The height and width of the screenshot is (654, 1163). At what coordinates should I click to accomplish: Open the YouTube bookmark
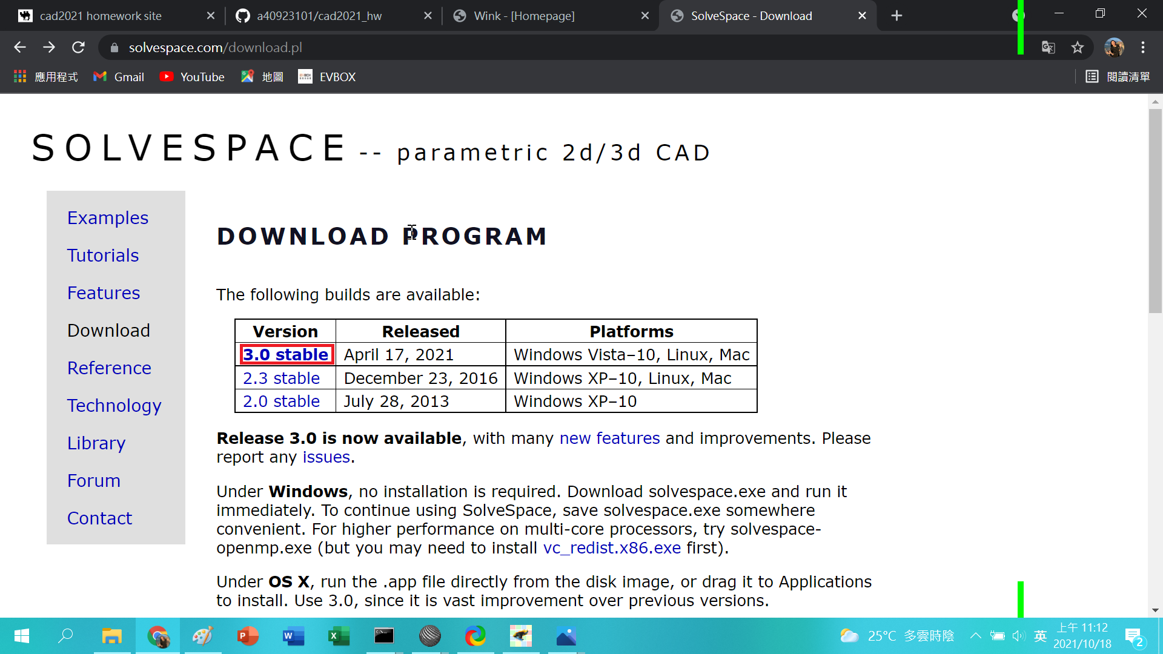pos(192,77)
